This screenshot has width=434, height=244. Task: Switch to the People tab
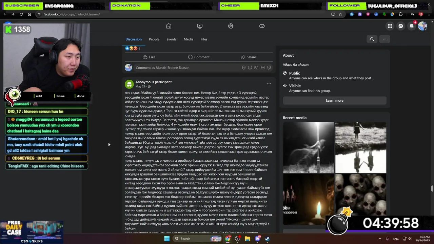[x=154, y=39]
